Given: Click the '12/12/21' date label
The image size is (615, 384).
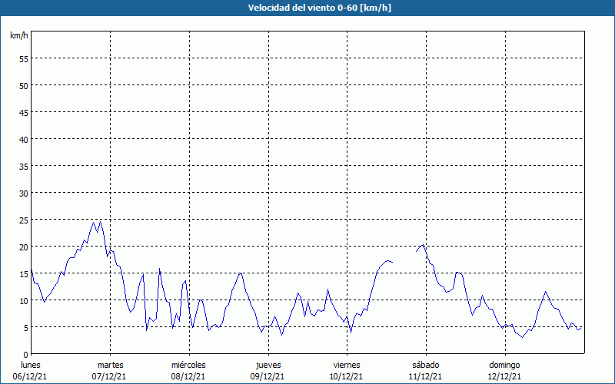Looking at the screenshot, I should [x=504, y=376].
